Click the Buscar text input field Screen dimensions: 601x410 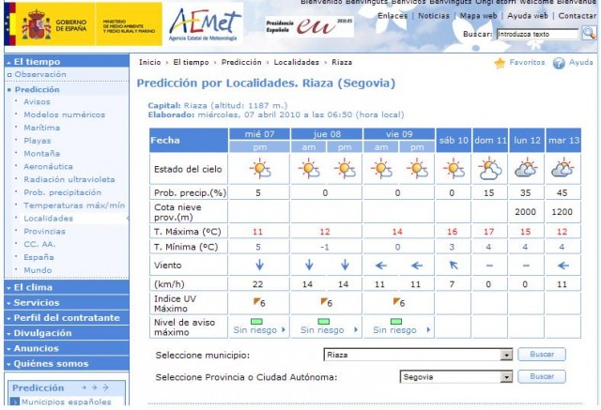[537, 34]
